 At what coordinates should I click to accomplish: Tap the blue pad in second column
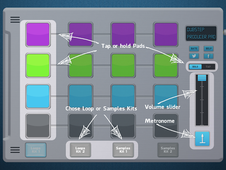coord(81,97)
